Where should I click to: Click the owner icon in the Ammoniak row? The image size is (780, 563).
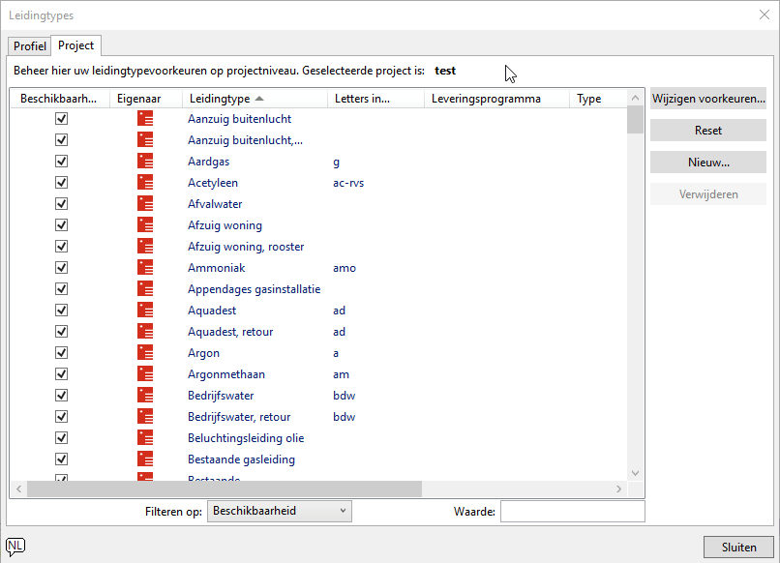[145, 268]
